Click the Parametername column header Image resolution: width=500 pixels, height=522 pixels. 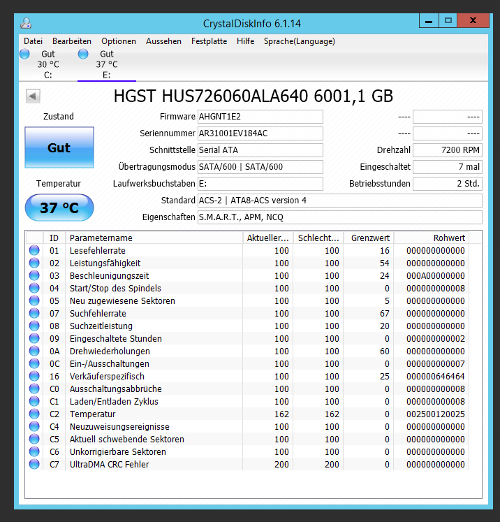(x=154, y=238)
